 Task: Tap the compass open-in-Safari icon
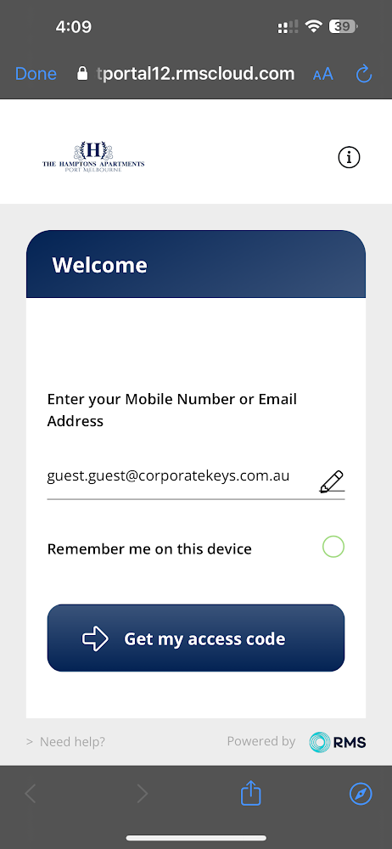tap(361, 794)
